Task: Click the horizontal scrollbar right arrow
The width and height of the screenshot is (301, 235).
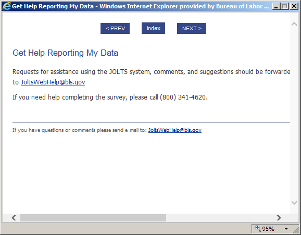Action: [279, 218]
